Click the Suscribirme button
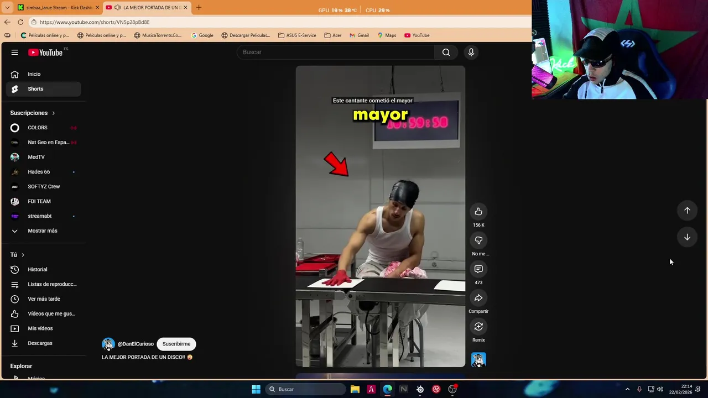 (x=176, y=344)
